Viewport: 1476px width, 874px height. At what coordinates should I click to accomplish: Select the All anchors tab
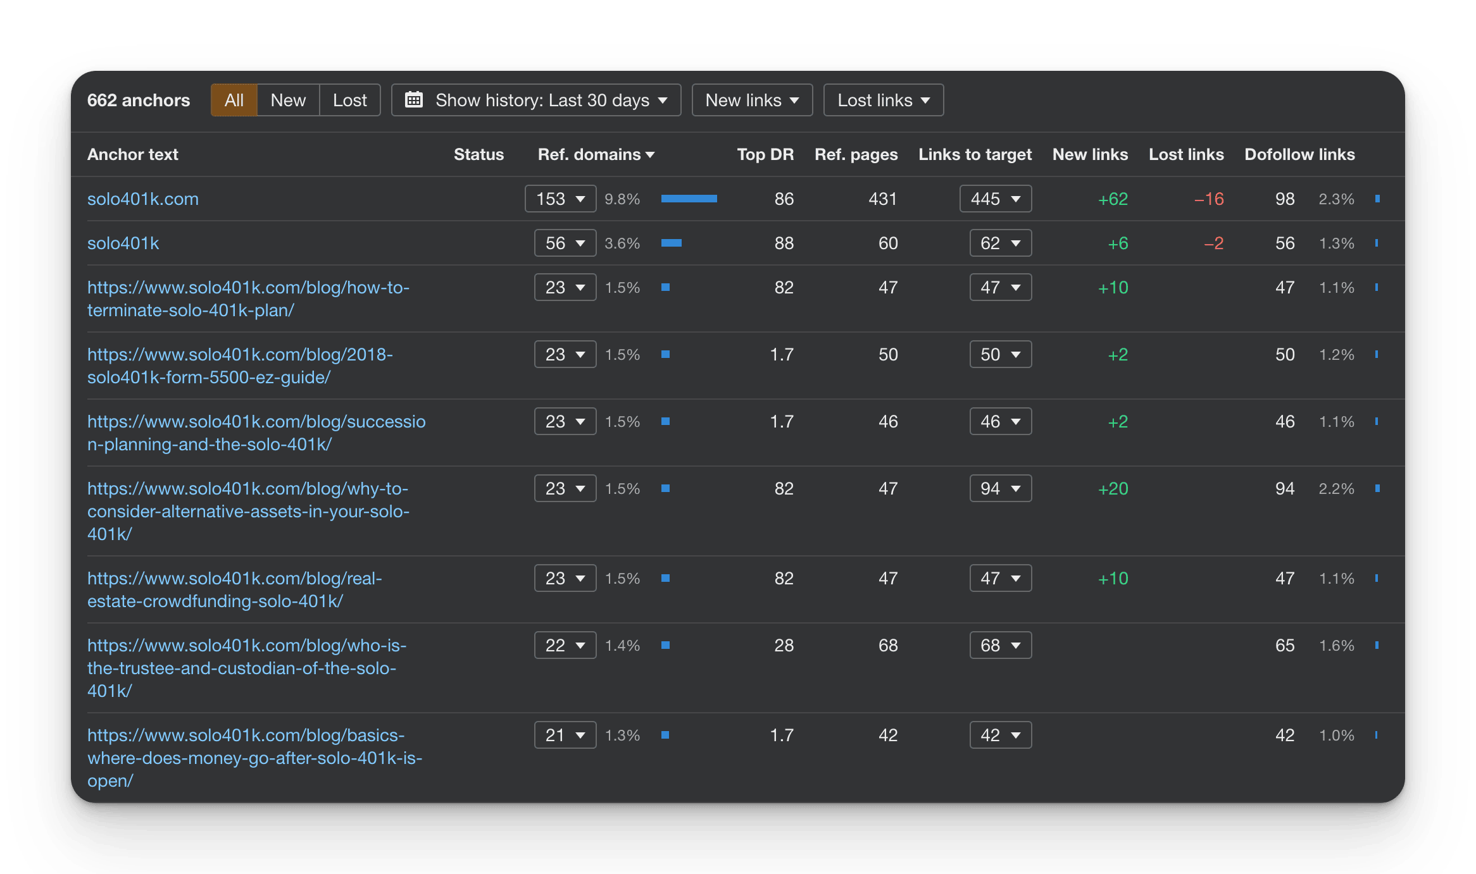pyautogui.click(x=234, y=100)
